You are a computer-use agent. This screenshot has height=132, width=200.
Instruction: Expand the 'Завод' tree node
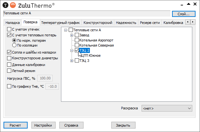coord(72,35)
